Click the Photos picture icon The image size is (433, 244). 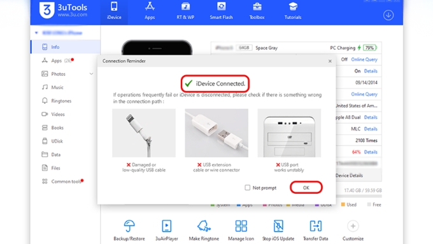coord(45,74)
